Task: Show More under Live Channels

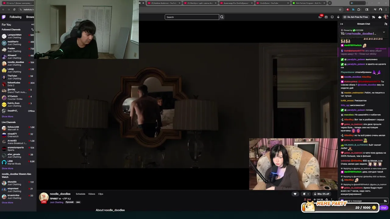Action: coord(7,169)
